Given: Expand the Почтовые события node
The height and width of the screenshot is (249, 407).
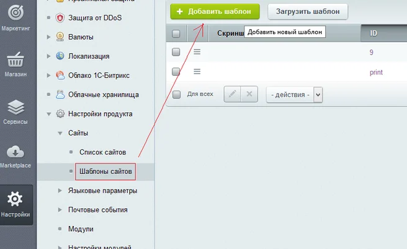Looking at the screenshot, I should (60, 210).
